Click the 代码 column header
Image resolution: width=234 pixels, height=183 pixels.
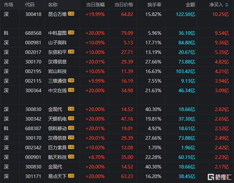[x=30, y=5]
